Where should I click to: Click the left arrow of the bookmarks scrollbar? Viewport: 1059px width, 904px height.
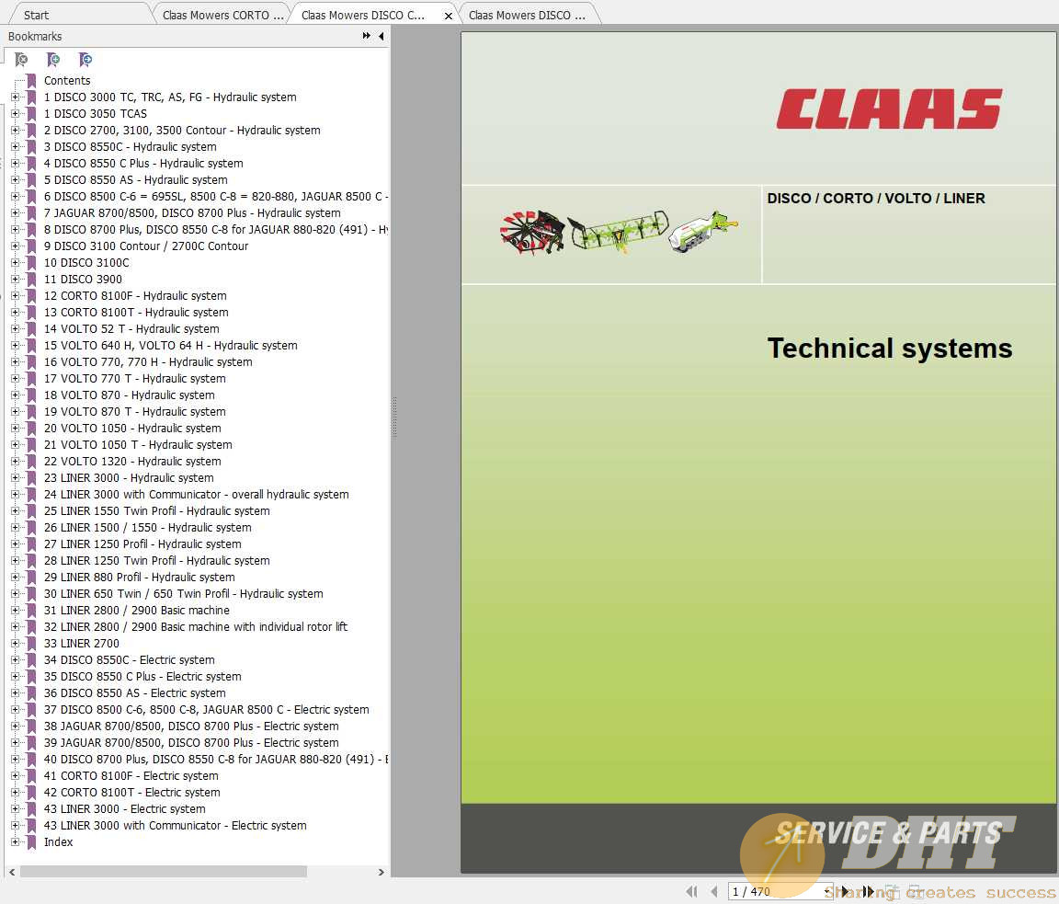point(11,872)
